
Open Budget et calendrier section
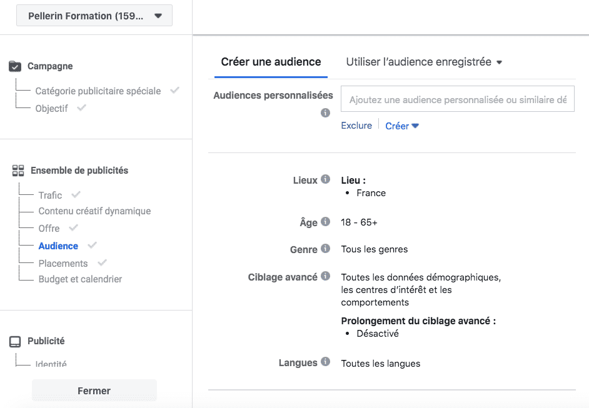point(80,279)
